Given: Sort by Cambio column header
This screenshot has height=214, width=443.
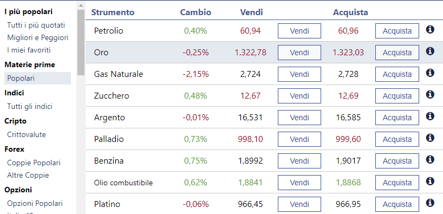Looking at the screenshot, I should 196,12.
